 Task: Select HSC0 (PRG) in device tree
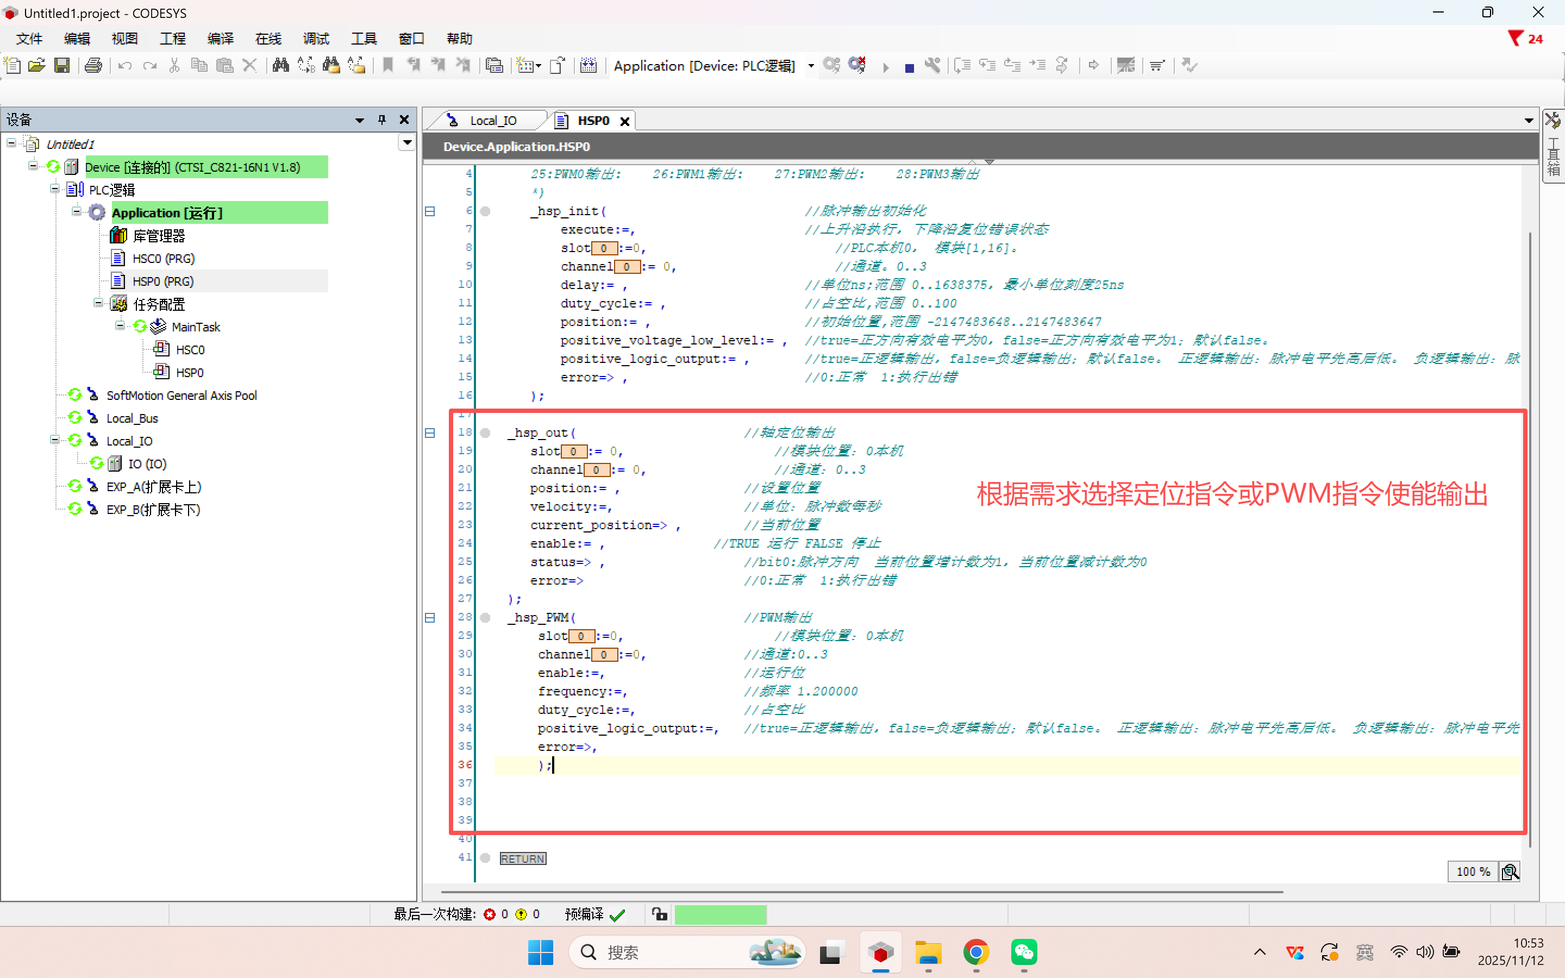point(164,259)
